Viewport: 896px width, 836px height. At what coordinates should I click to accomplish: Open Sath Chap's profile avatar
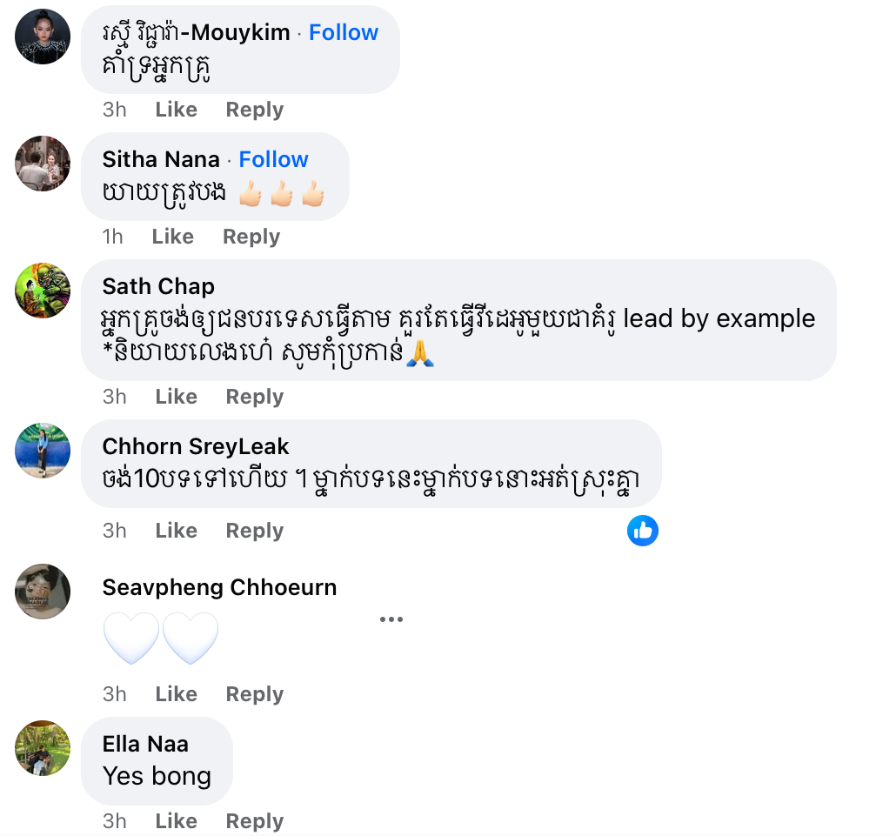point(43,291)
